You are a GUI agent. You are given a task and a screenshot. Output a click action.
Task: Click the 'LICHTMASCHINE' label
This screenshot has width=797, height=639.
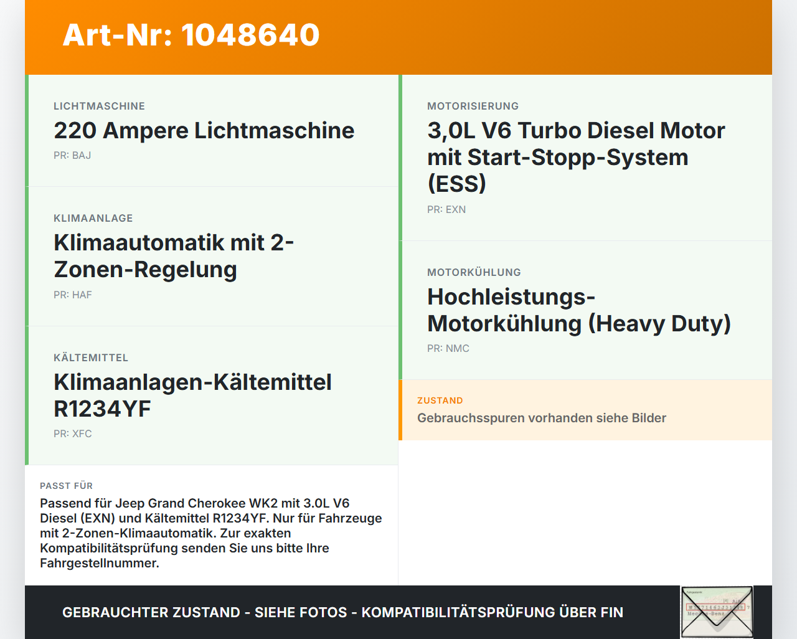tap(99, 106)
